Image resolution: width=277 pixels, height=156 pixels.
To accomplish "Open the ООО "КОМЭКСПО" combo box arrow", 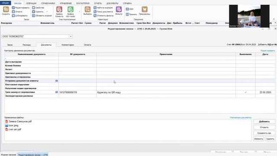I will [71, 36].
